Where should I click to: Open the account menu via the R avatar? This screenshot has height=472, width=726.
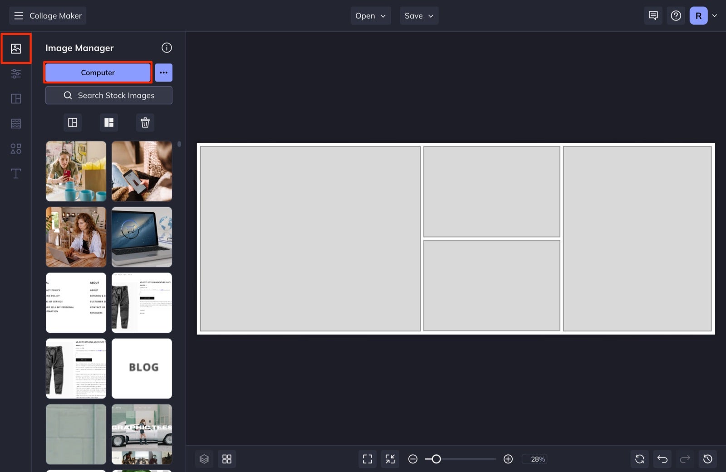[698, 15]
